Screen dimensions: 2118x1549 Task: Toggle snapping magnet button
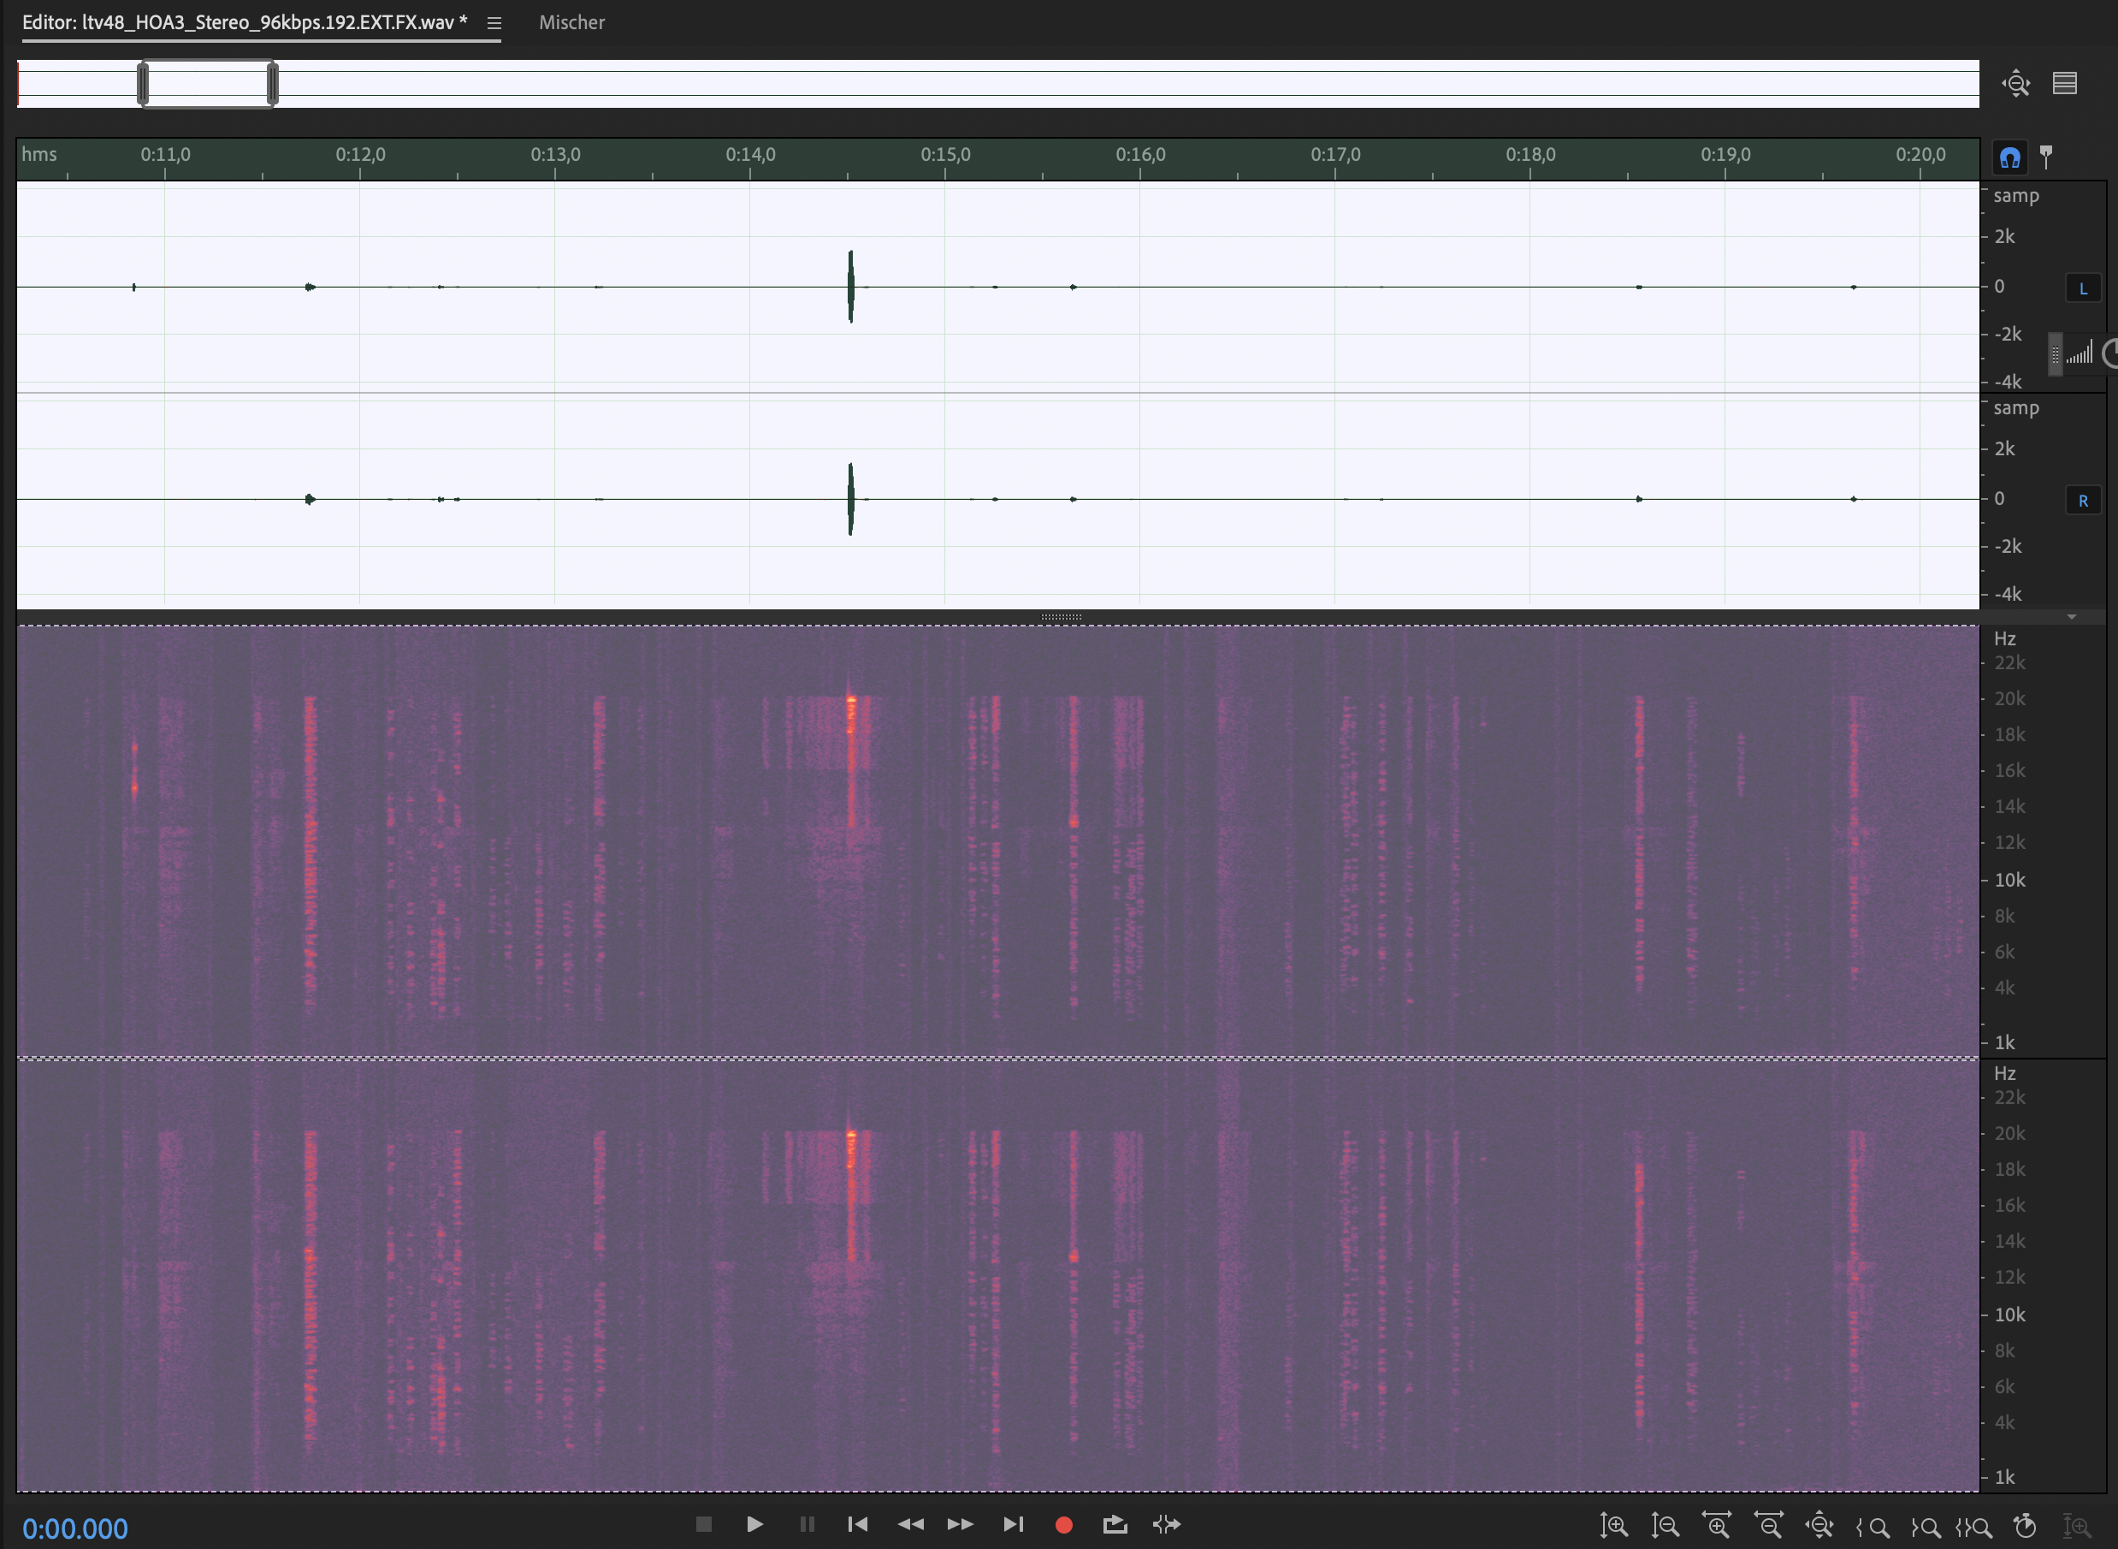tap(2009, 157)
